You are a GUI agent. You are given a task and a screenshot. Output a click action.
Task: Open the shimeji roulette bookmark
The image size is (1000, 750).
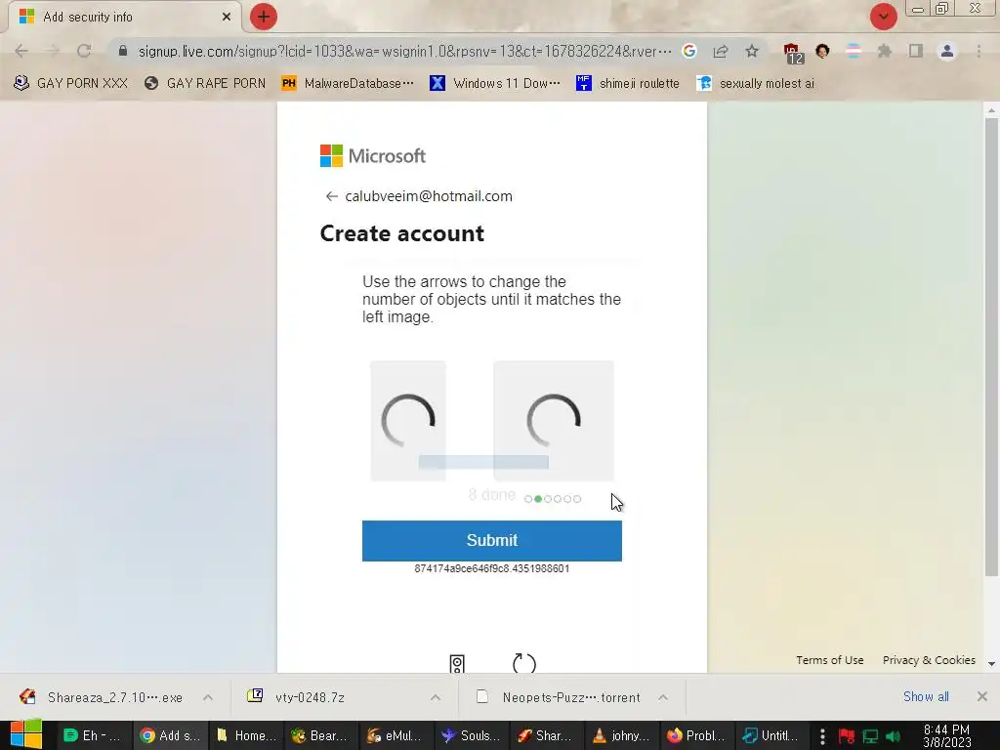pos(628,84)
